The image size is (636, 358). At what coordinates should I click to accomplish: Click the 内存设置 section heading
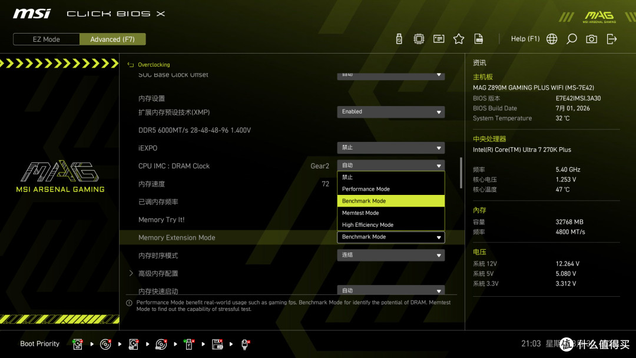coord(152,98)
